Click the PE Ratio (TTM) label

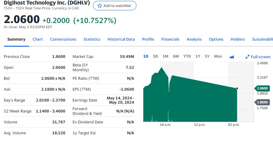(86, 79)
